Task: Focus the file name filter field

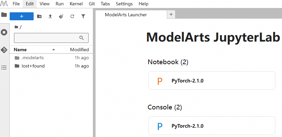Action: [x=51, y=38]
